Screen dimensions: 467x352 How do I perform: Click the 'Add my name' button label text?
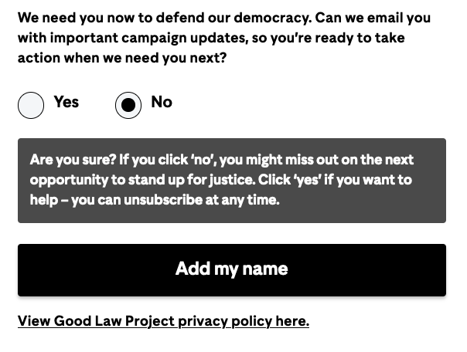click(x=232, y=269)
